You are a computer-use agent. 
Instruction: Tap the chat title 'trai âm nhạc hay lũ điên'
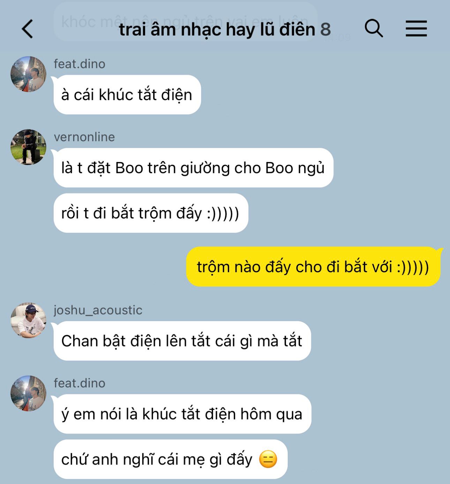tap(217, 29)
